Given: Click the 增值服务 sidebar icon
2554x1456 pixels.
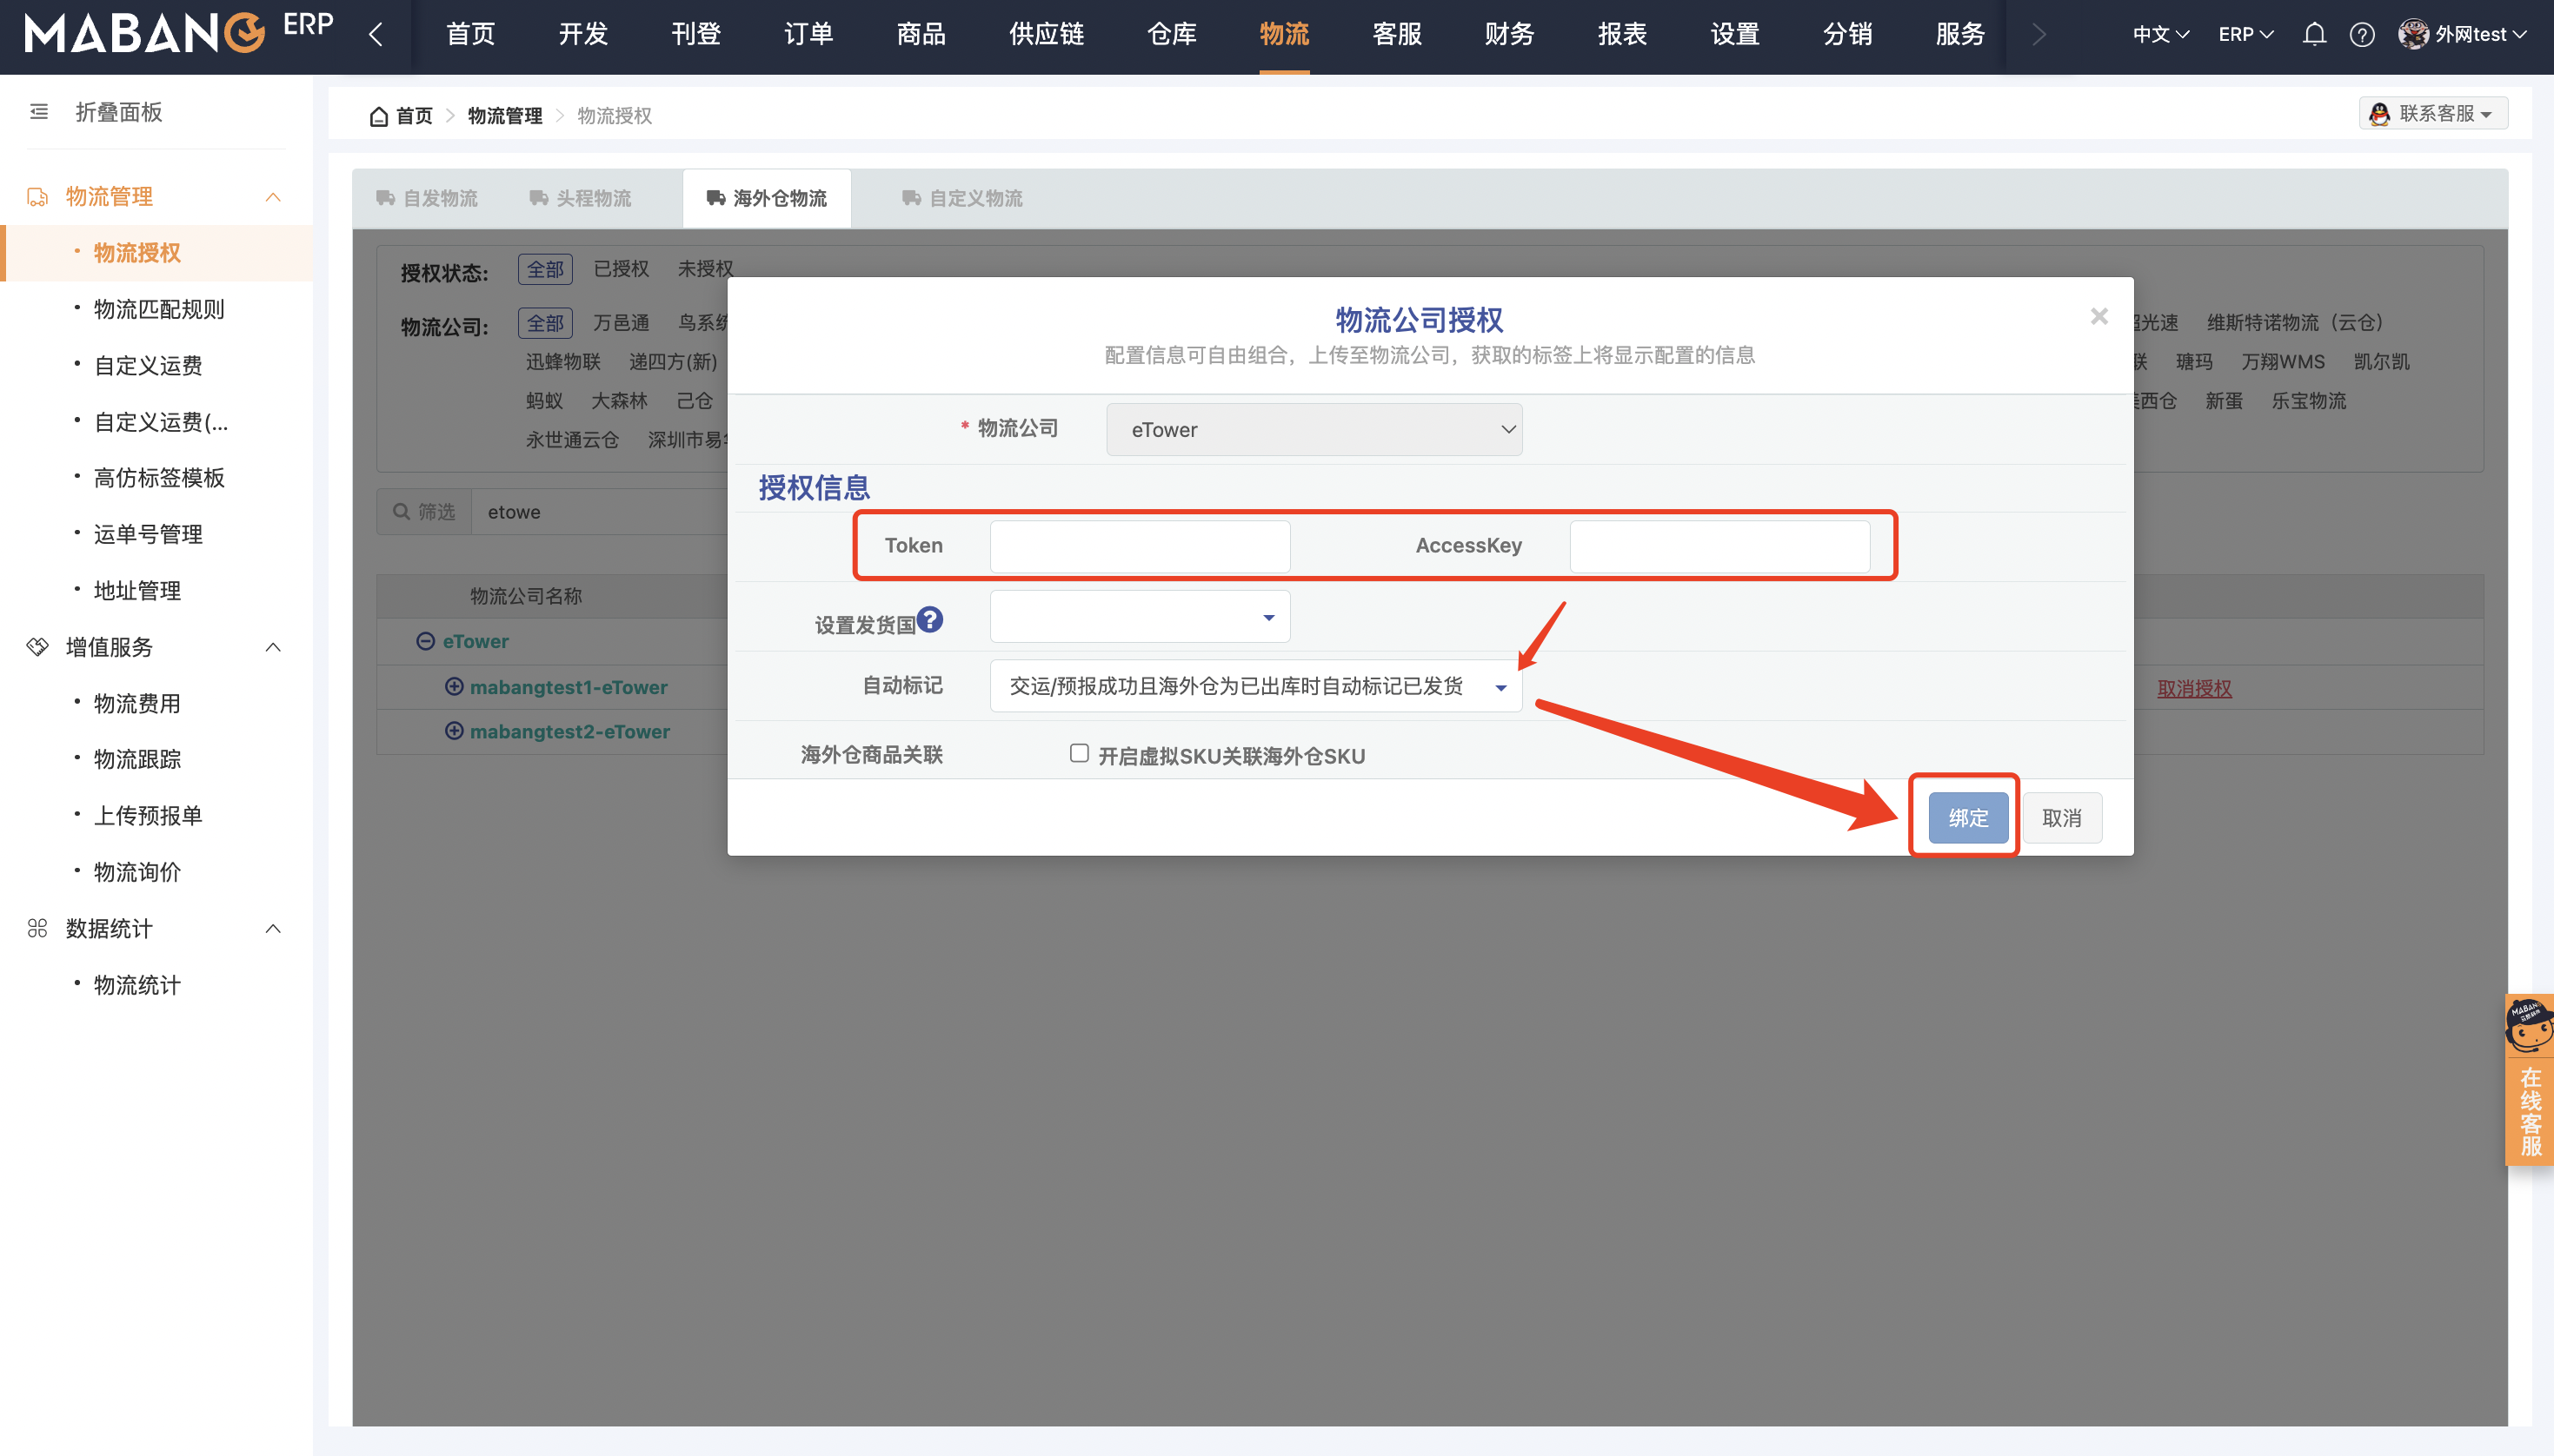Looking at the screenshot, I should pyautogui.click(x=38, y=647).
